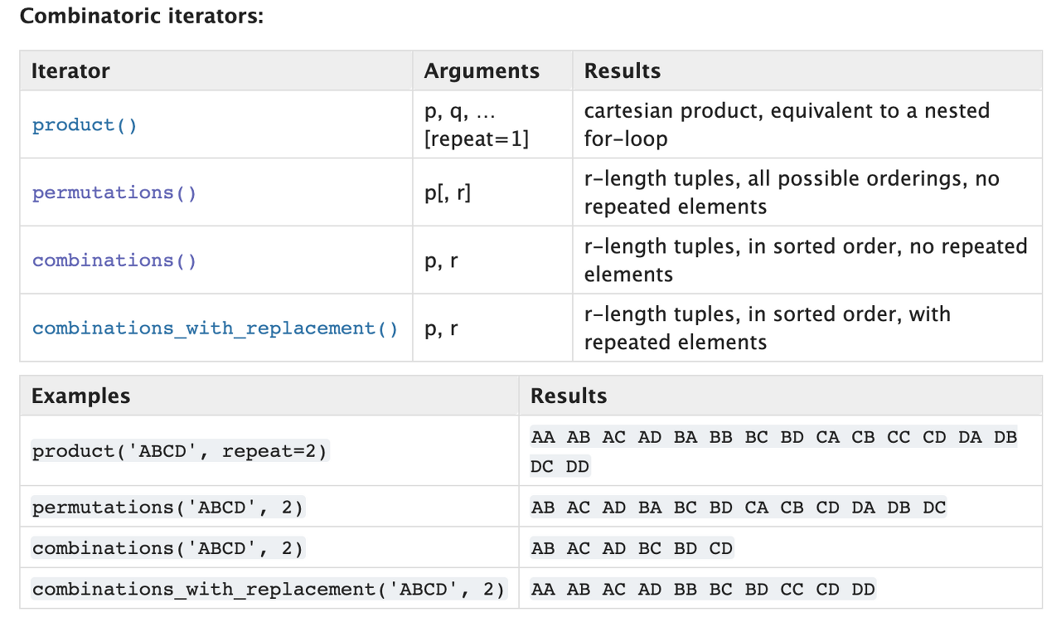Click the Iterator column header
The width and height of the screenshot is (1061, 627).
pos(70,71)
